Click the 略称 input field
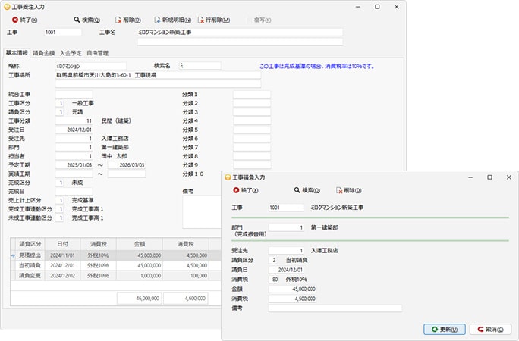 tap(90, 66)
